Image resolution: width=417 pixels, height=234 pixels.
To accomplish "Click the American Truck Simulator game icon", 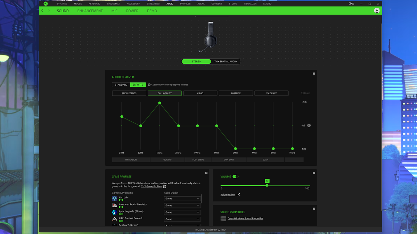I will pos(115,206).
